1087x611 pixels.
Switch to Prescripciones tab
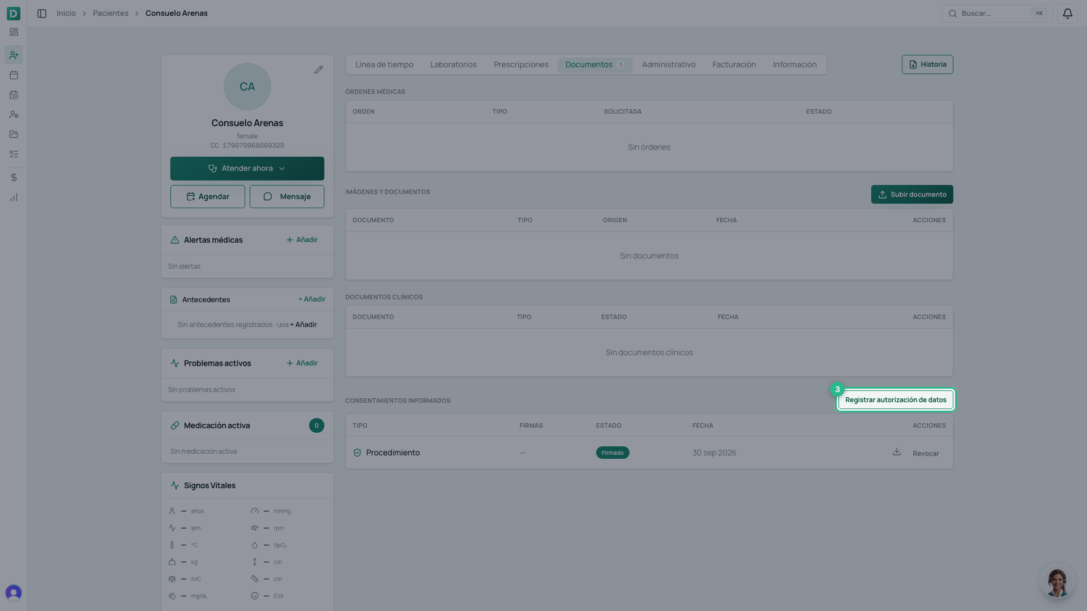521,64
